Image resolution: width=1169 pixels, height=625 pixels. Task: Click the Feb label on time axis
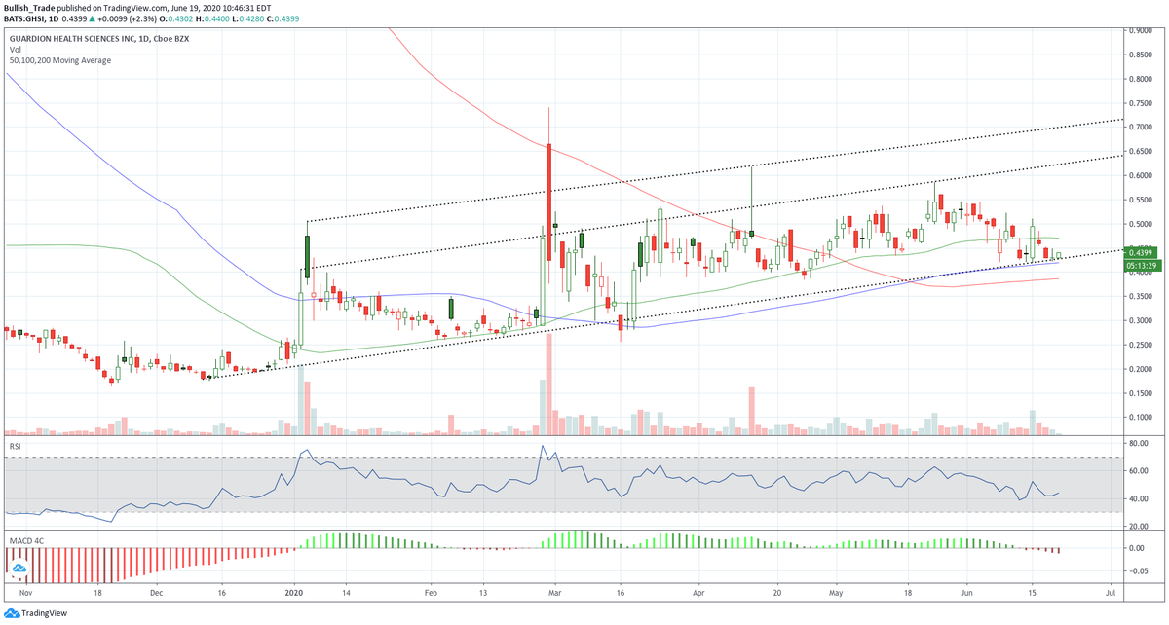click(432, 591)
